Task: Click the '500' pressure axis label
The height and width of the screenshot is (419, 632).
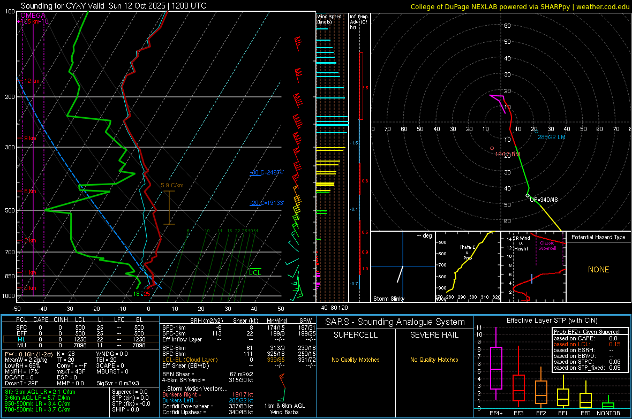Action: coord(10,210)
